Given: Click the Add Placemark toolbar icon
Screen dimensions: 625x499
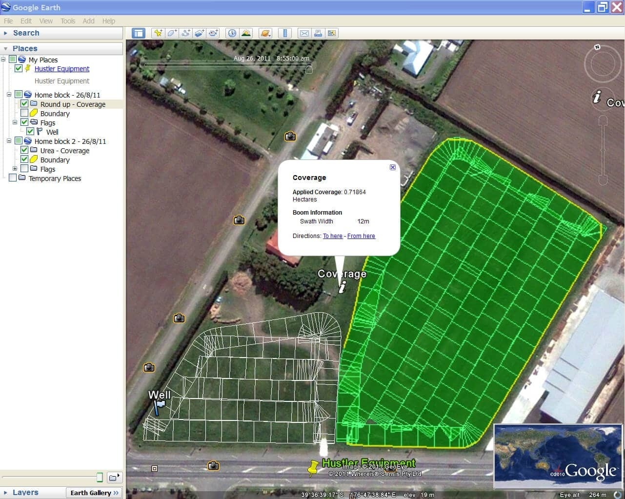Looking at the screenshot, I should (x=158, y=33).
